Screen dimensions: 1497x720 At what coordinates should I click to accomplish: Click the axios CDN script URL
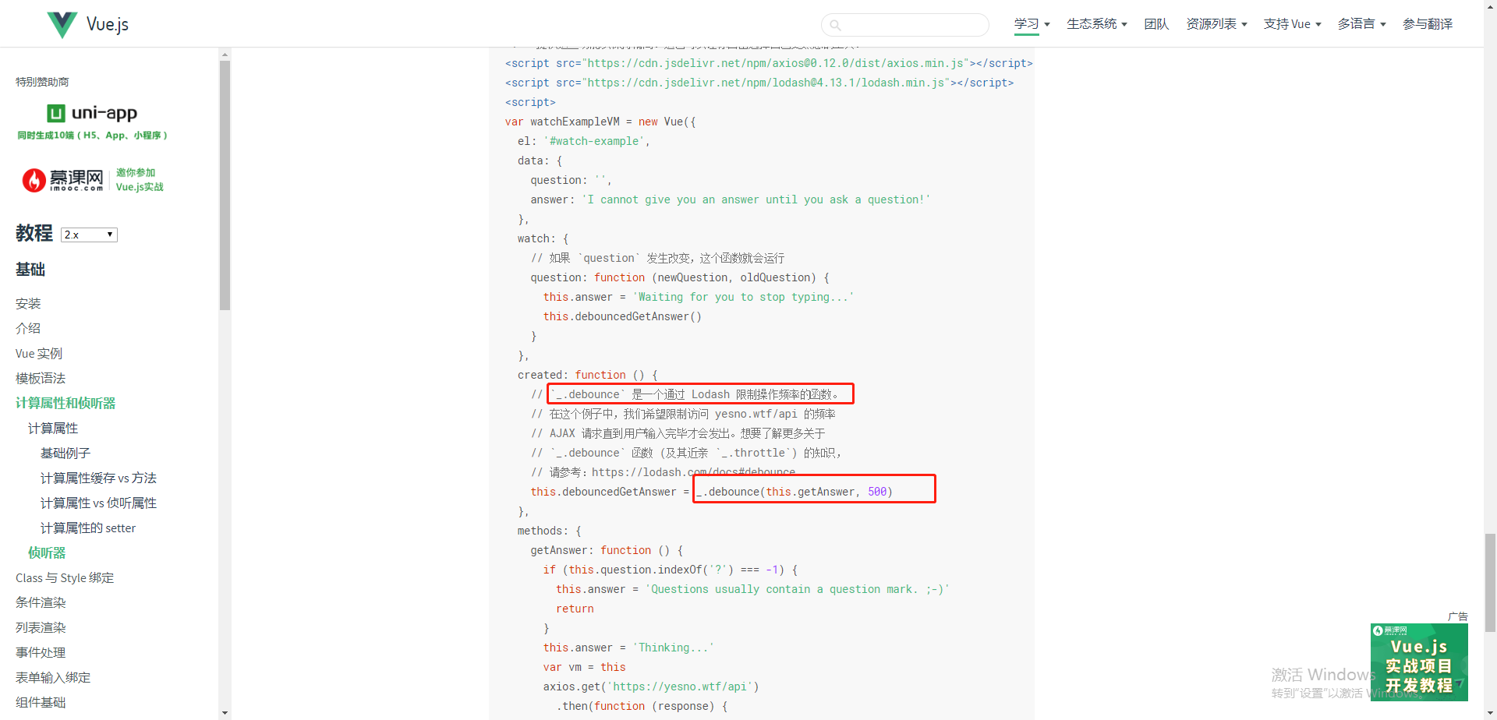[775, 63]
